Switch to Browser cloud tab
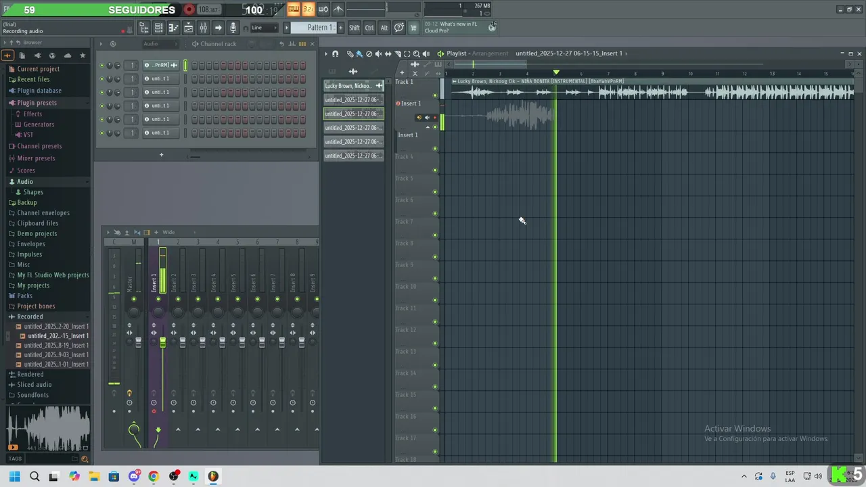 [x=67, y=55]
